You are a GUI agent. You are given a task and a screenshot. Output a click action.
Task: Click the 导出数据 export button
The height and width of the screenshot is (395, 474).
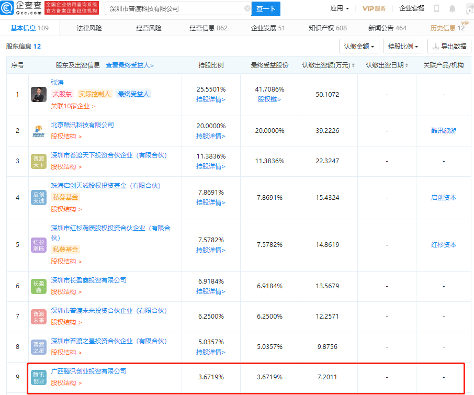(x=449, y=47)
